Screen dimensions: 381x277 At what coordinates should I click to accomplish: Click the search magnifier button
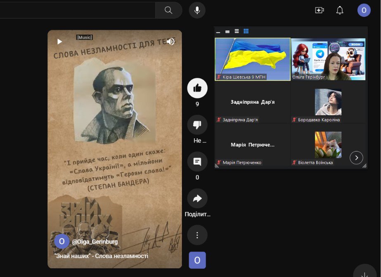[x=168, y=10]
